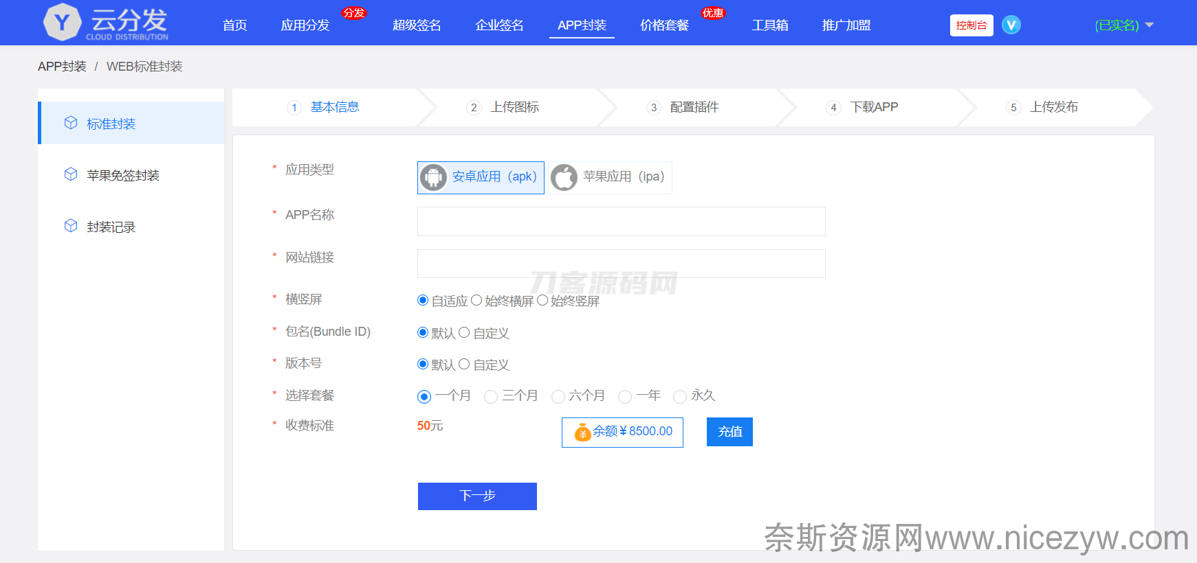The height and width of the screenshot is (563, 1197).
Task: Select 始终竖屏 orientation option
Action: click(x=542, y=300)
